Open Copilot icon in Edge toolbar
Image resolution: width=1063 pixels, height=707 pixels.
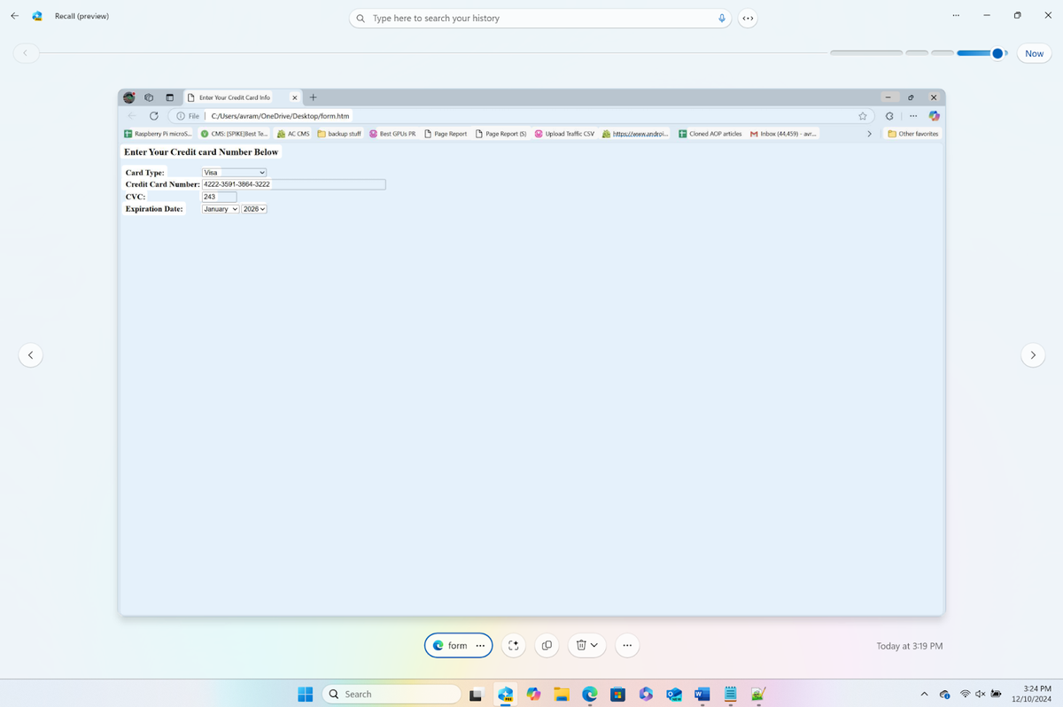934,116
